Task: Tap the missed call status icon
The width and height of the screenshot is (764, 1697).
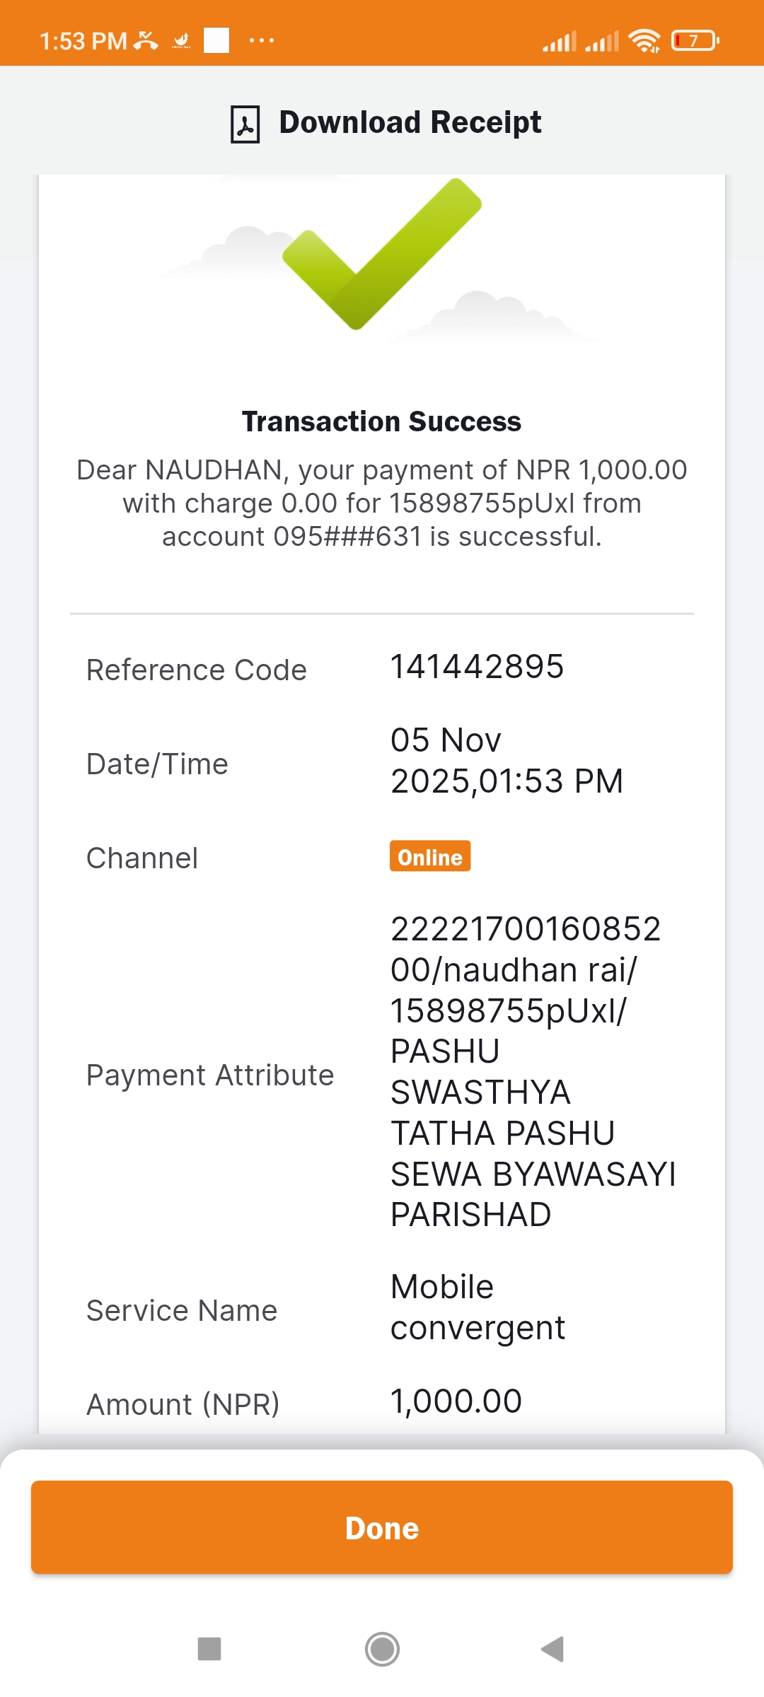Action: [146, 41]
